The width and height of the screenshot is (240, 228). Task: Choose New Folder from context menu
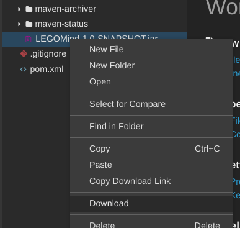pyautogui.click(x=151, y=65)
